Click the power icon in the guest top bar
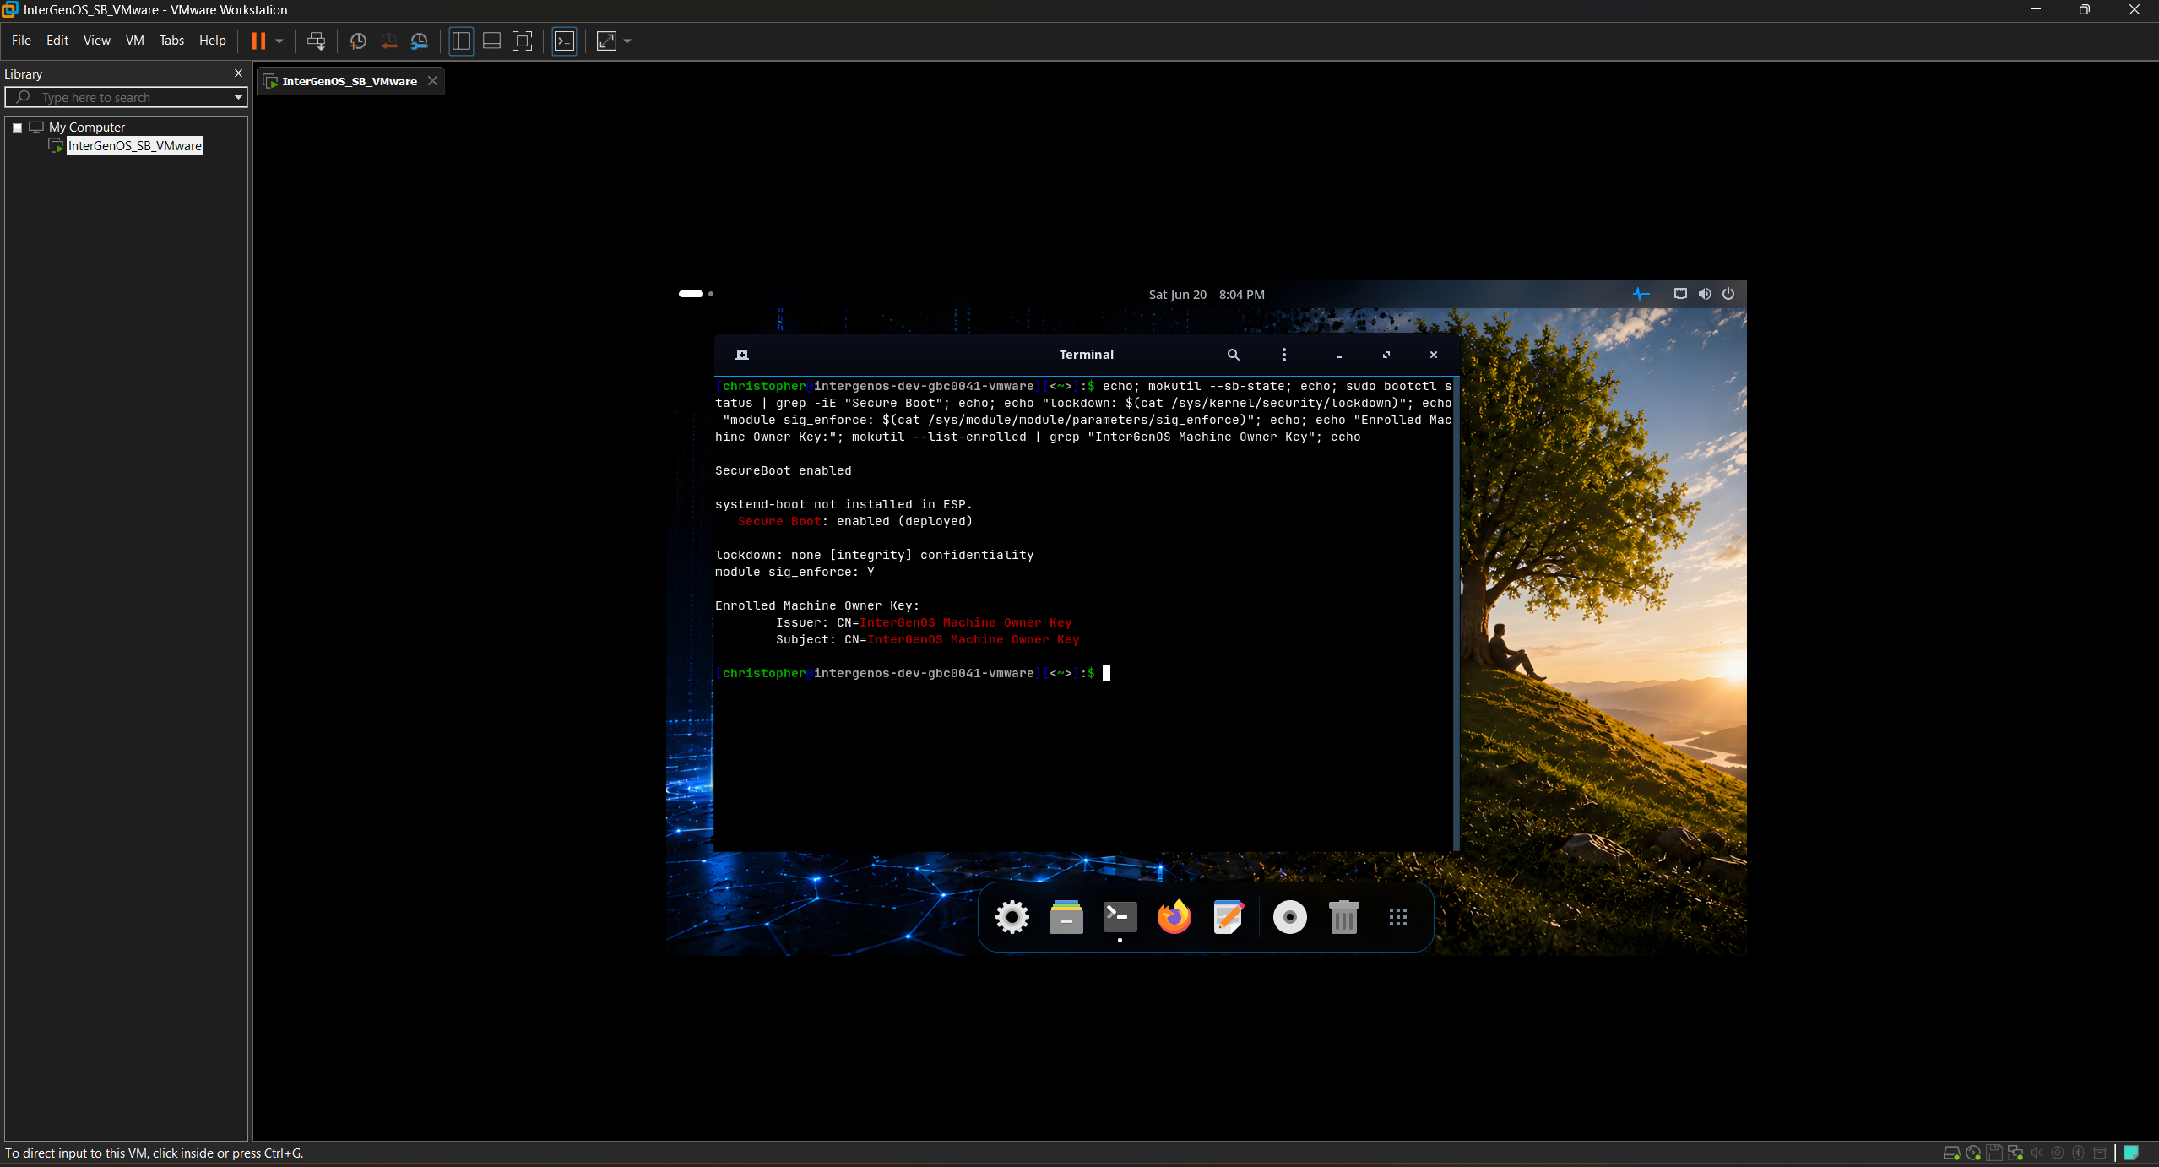This screenshot has width=2159, height=1167. [1728, 294]
